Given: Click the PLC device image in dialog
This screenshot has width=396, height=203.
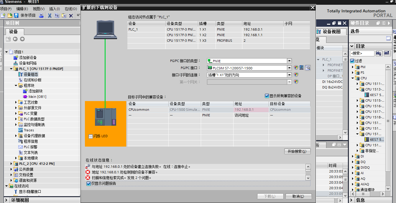Looking at the screenshot, I should [105, 117].
